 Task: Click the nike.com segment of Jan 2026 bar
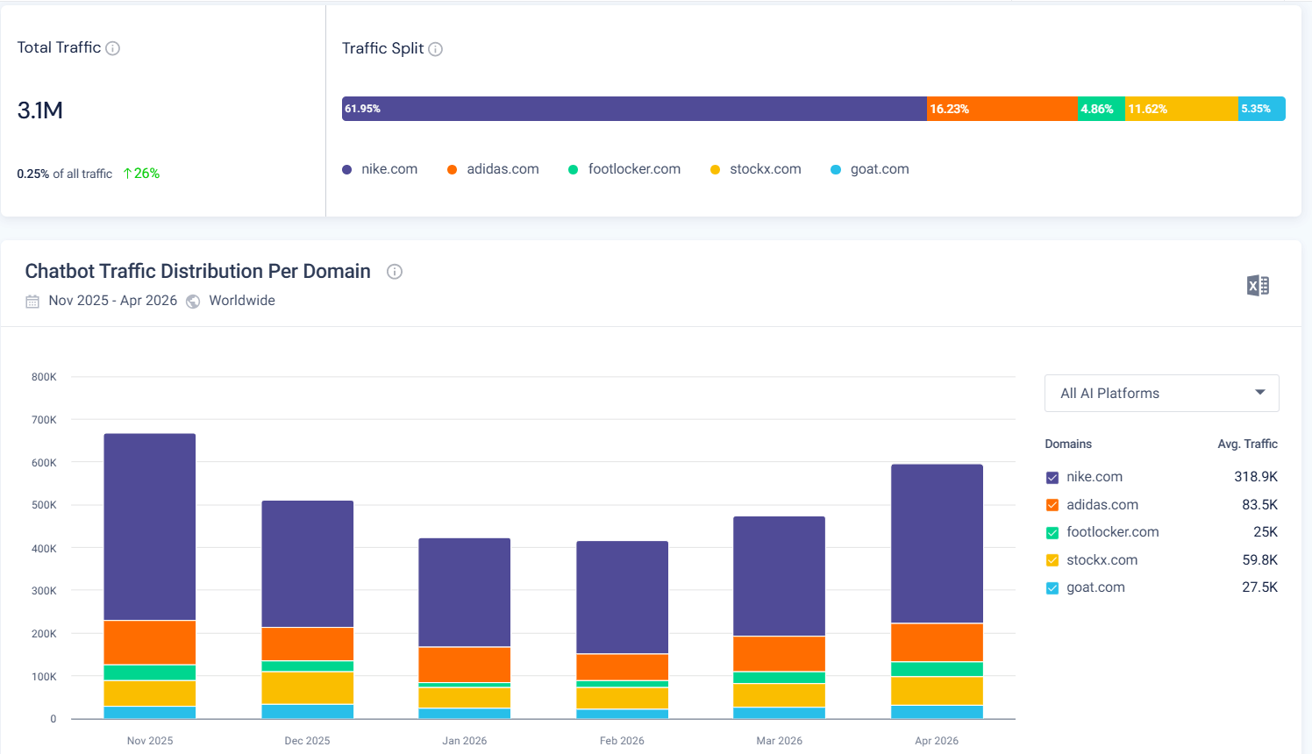click(465, 593)
